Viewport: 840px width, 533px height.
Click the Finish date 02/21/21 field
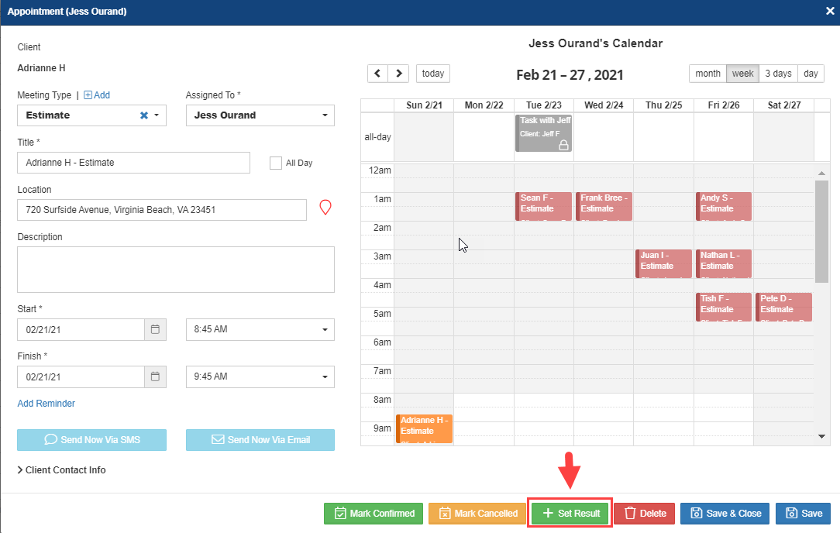click(x=81, y=377)
